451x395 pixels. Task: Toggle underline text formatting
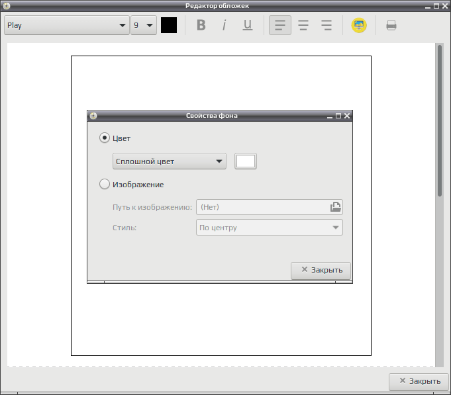pos(248,25)
